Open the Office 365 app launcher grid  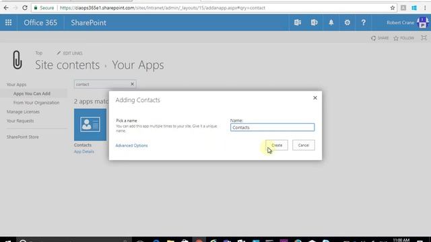(x=8, y=22)
